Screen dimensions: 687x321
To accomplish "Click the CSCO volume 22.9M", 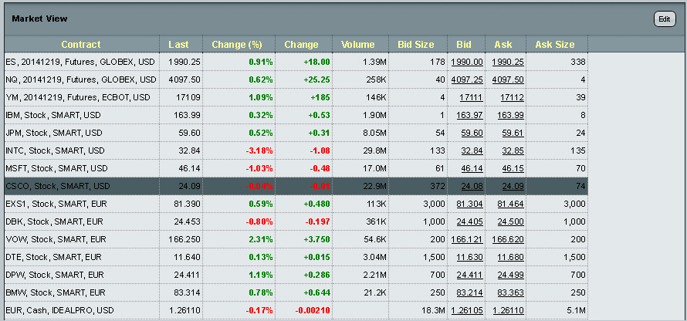I will (374, 186).
